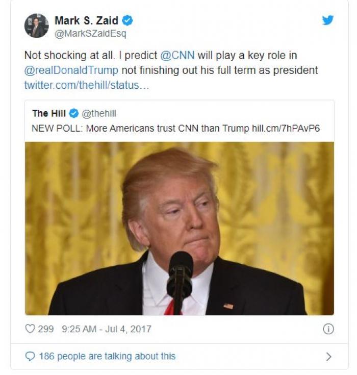Click the @thehill handle
357x375 pixels.
click(99, 113)
